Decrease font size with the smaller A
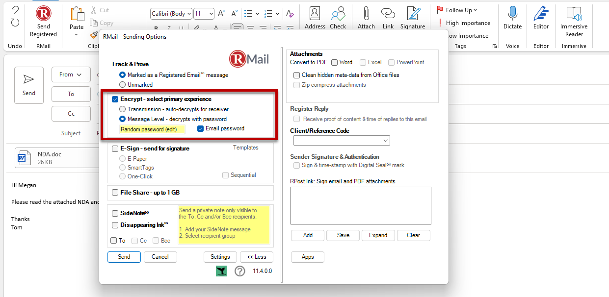 [x=234, y=14]
